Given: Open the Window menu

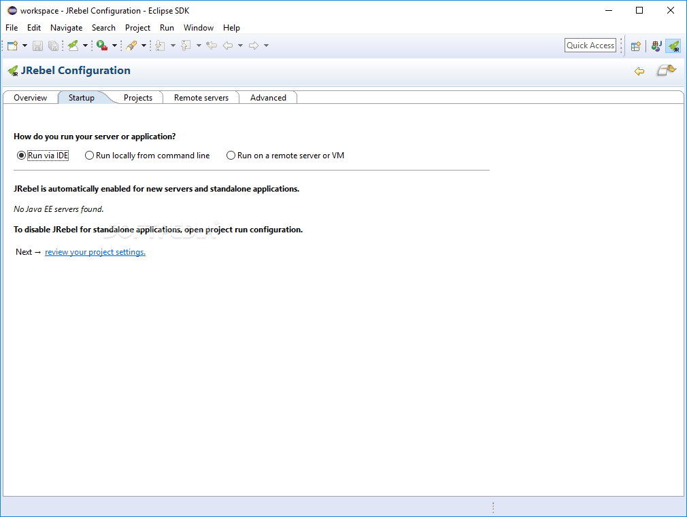Looking at the screenshot, I should point(199,28).
